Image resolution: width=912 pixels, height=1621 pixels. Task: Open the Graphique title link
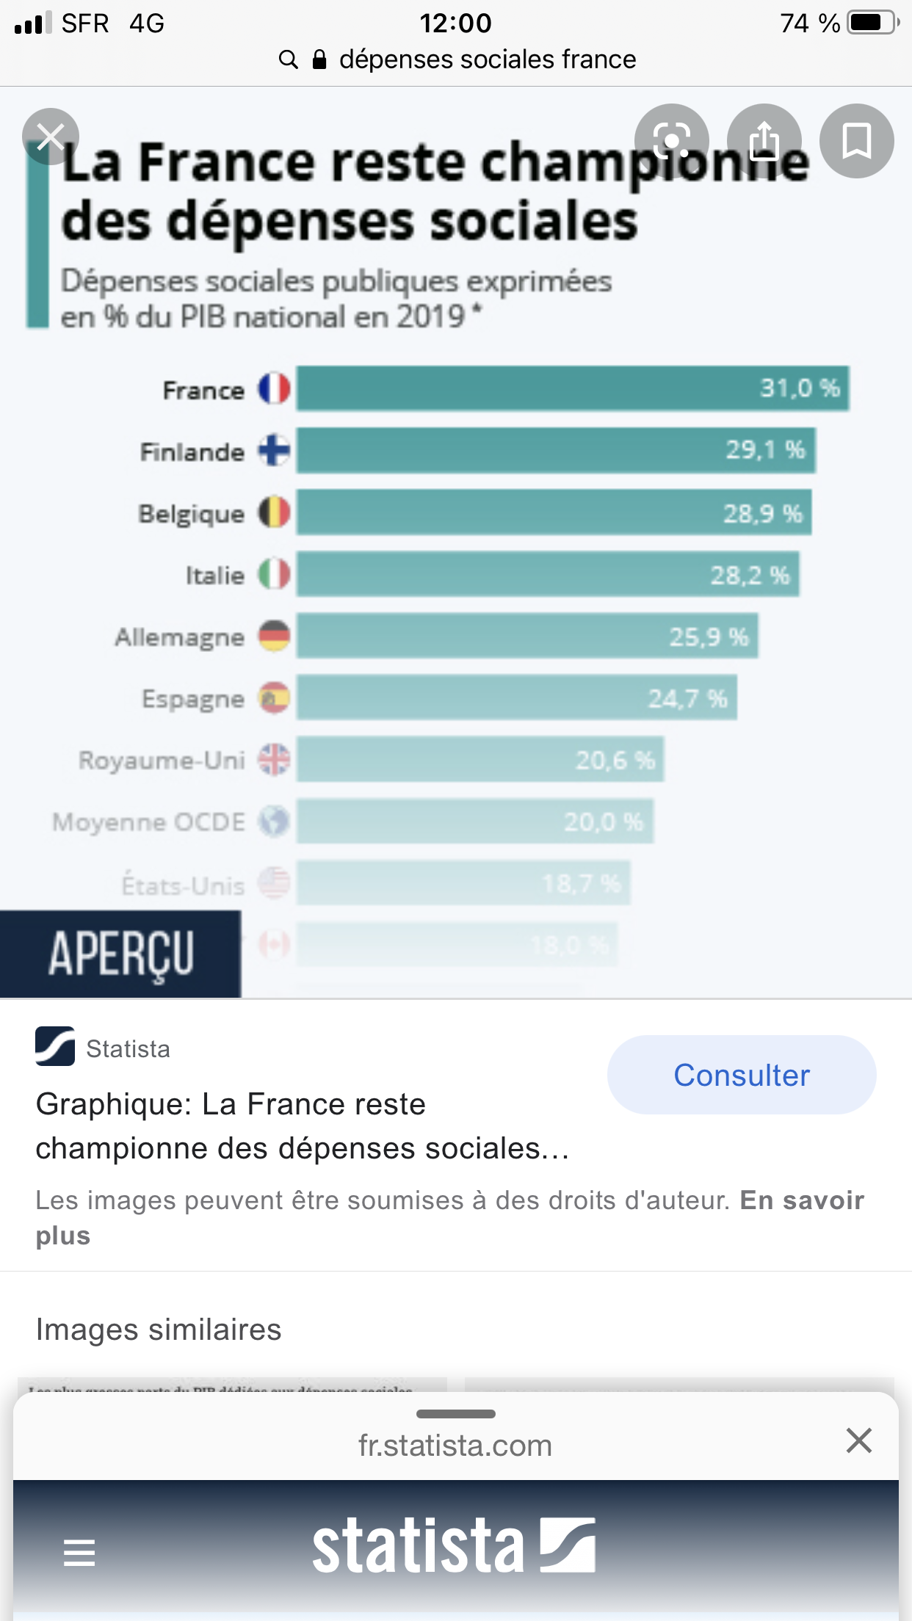302,1126
